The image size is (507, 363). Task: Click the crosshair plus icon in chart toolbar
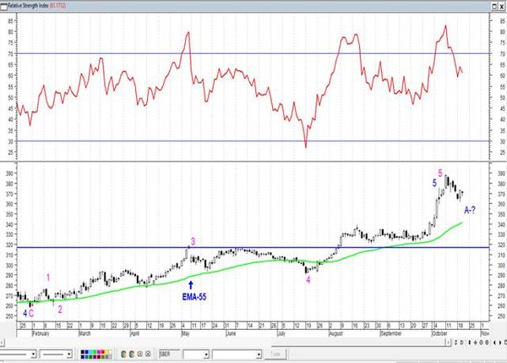(x=475, y=343)
